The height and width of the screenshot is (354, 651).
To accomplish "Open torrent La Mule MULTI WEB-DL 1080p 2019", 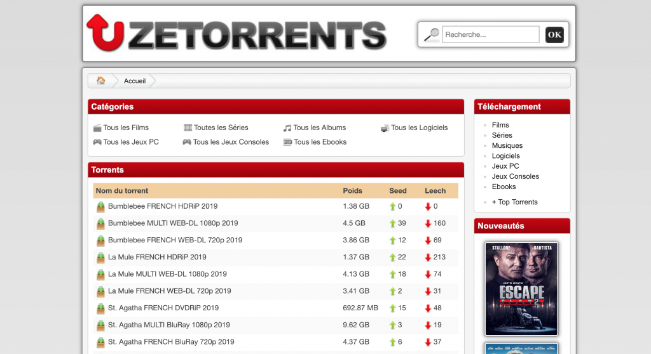I will [x=167, y=274].
